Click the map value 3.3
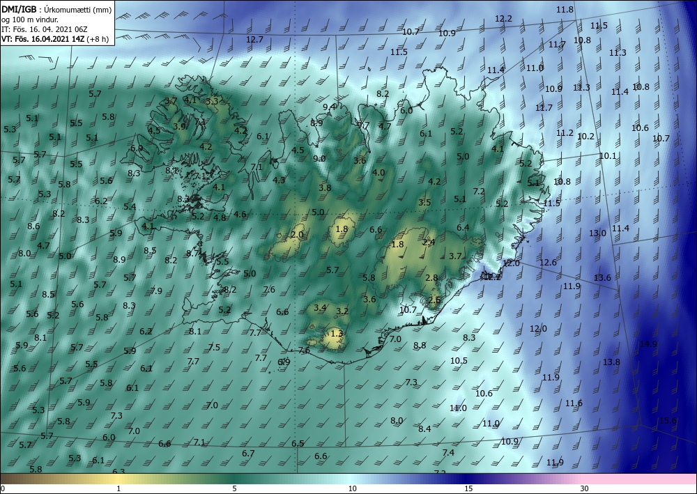 pos(212,101)
